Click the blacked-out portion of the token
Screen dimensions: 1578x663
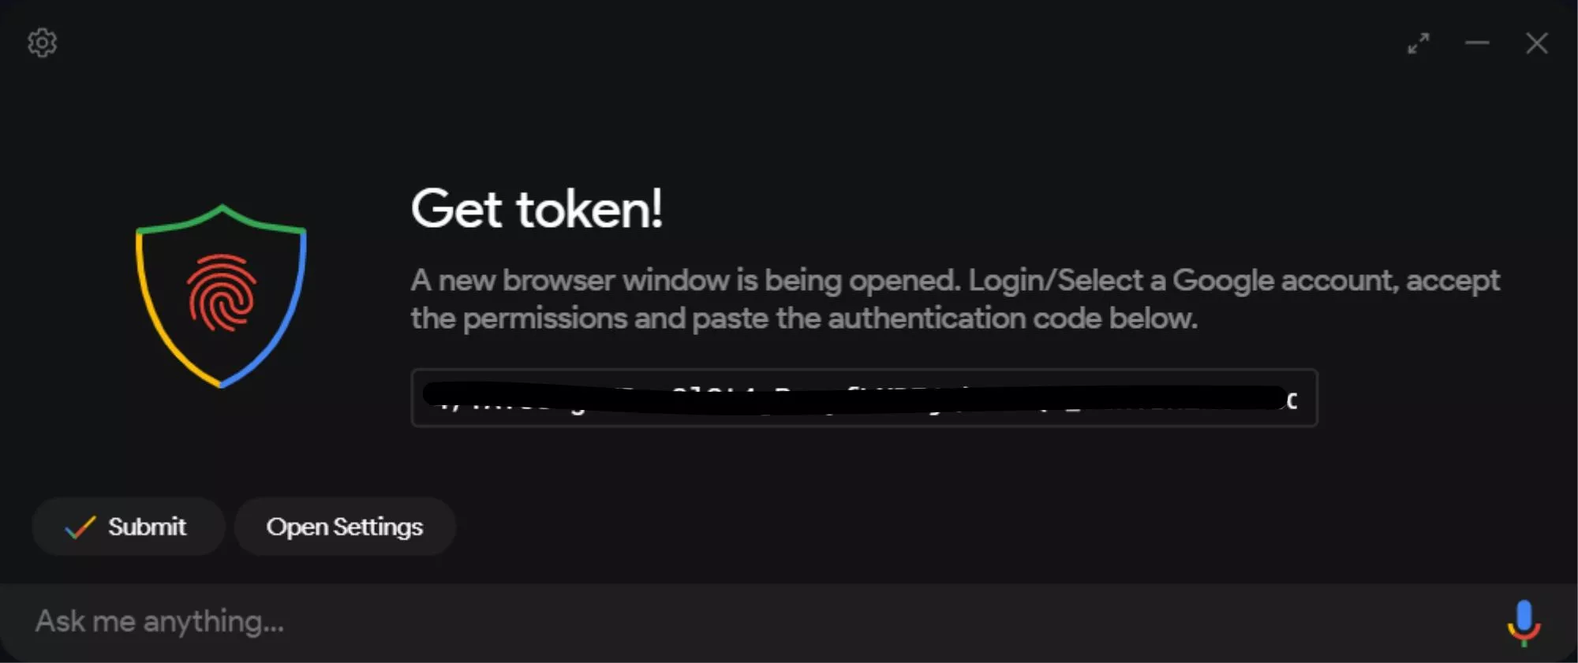(x=854, y=398)
